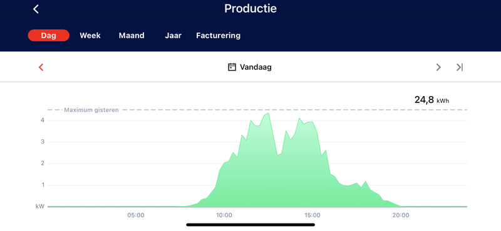Select the Dag tab
Image resolution: width=501 pixels, height=231 pixels.
pos(49,36)
